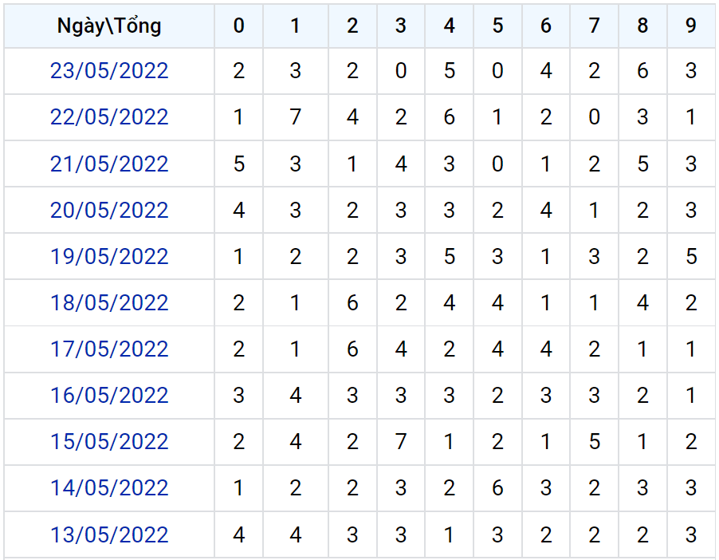Select the column header labeled 5

point(497,26)
